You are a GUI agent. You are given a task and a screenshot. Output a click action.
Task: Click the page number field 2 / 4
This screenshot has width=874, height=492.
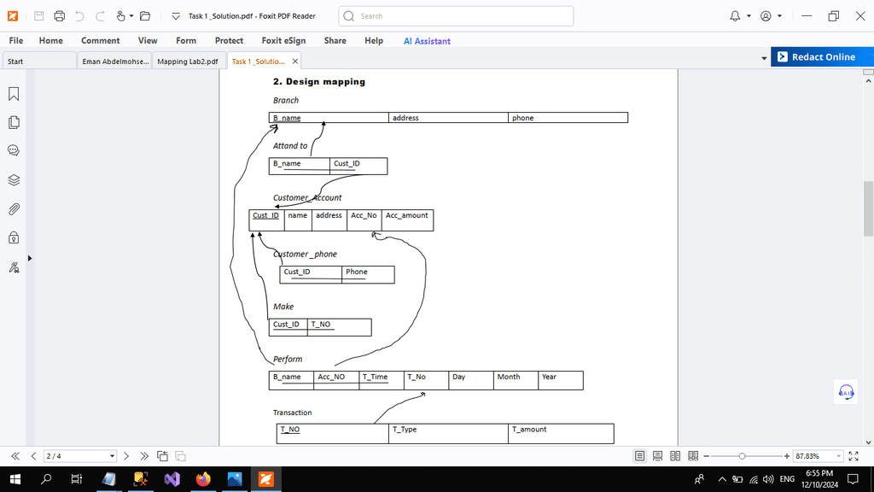(76, 456)
